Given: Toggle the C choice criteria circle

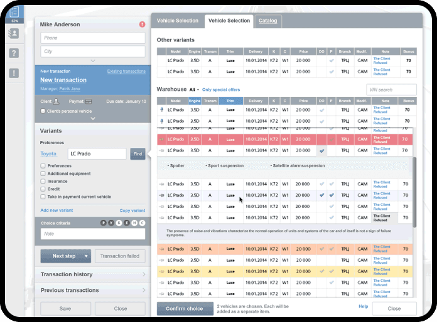Looking at the screenshot, I should click(142, 223).
